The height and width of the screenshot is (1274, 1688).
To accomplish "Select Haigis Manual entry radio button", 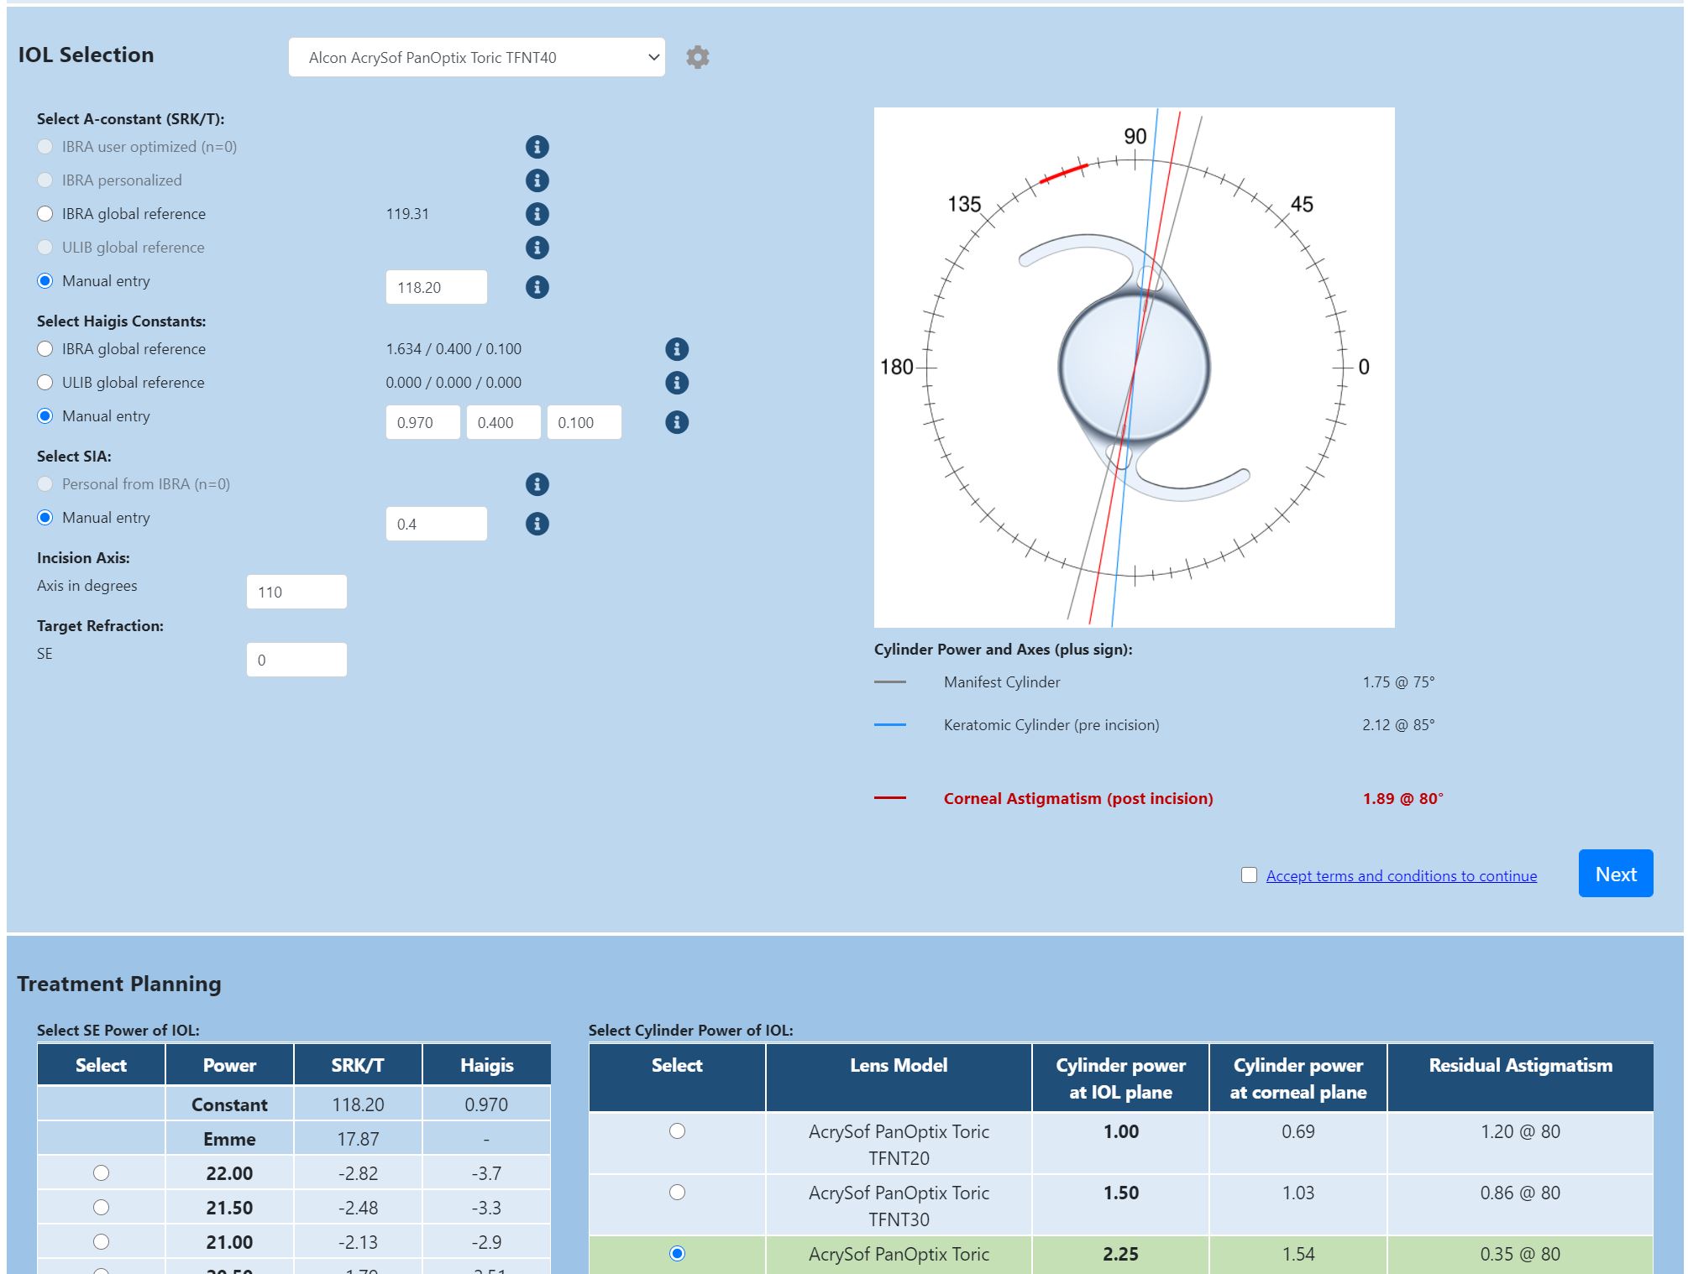I will pyautogui.click(x=45, y=416).
